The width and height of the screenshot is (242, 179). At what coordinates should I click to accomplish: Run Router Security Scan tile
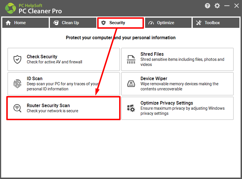64,108
